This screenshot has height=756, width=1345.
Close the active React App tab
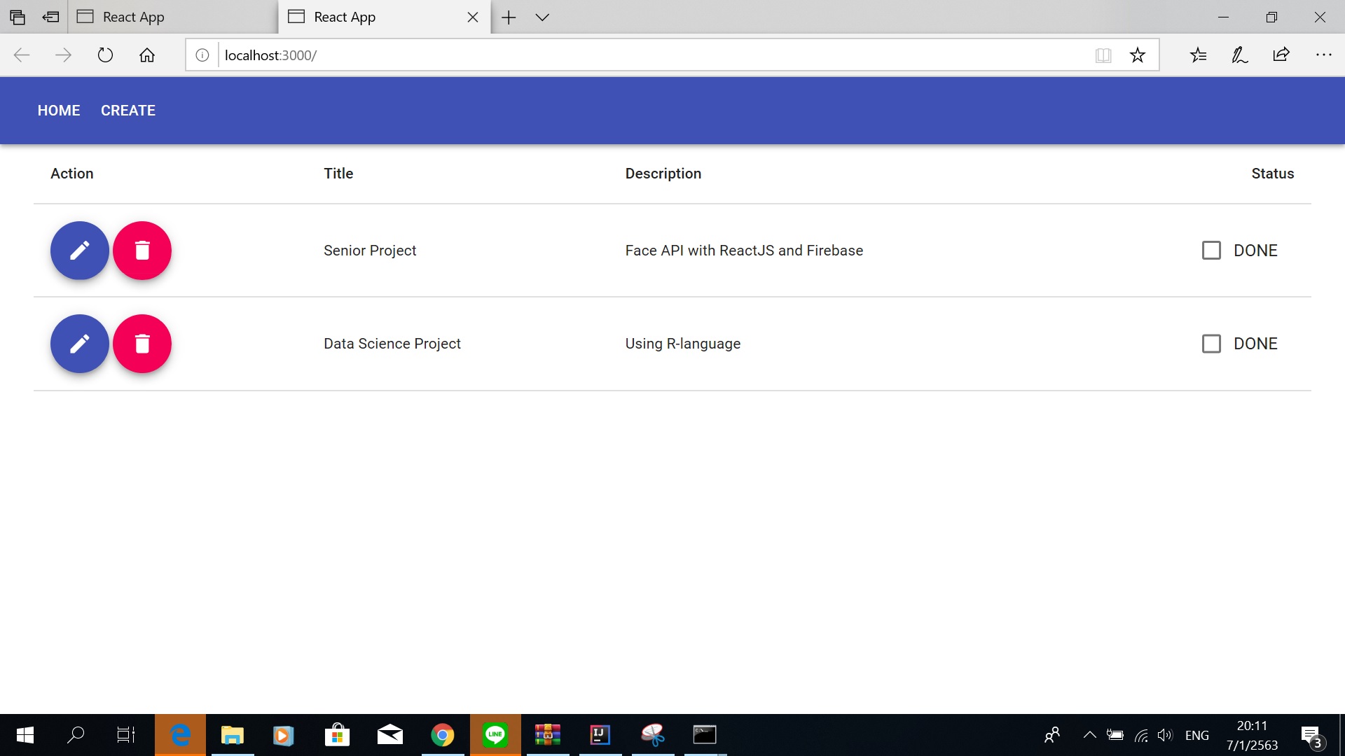point(473,17)
